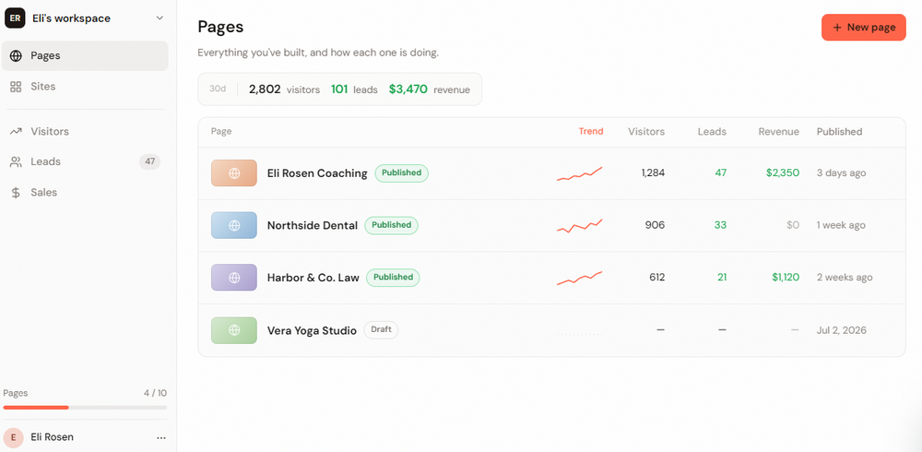Open the Visitors trend arrow icon
This screenshot has width=922, height=452.
coord(16,131)
